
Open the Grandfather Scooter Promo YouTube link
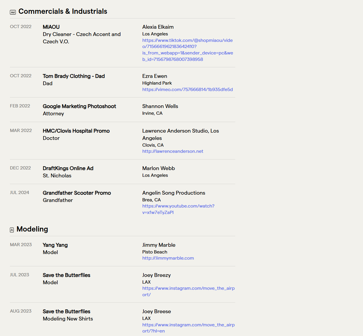pos(178,209)
